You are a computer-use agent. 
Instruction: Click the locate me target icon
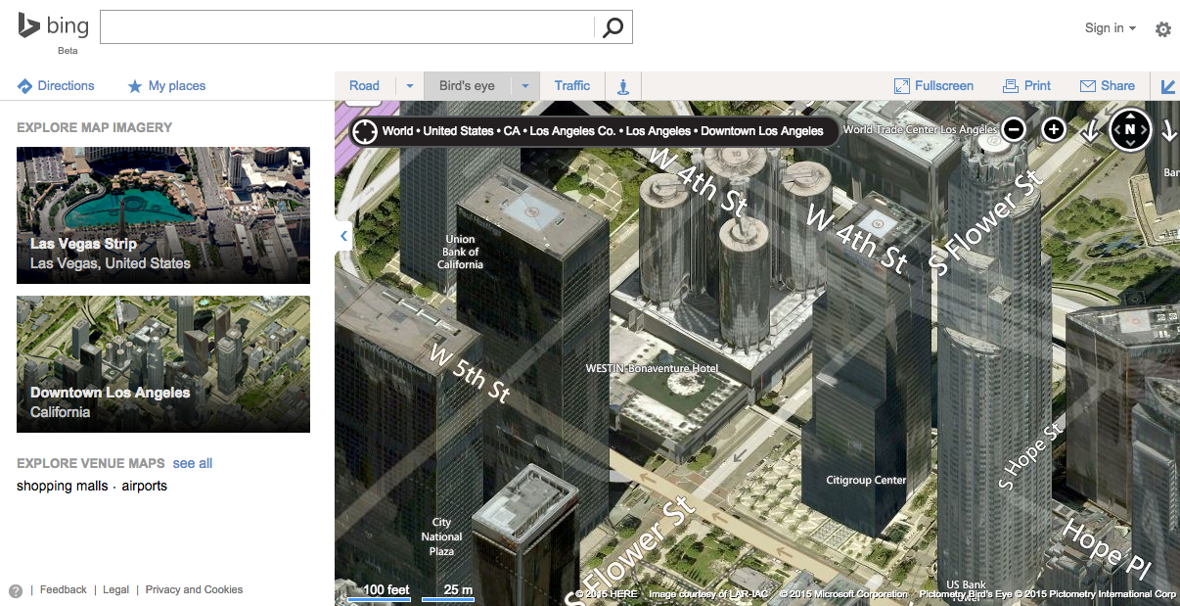click(x=365, y=131)
